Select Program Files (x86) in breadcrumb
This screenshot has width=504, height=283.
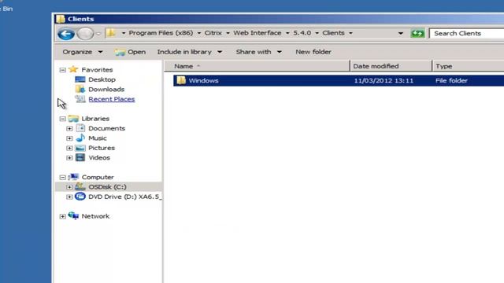(161, 33)
